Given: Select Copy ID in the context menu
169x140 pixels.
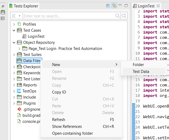Looking at the screenshot, I should pyautogui.click(x=81, y=92).
